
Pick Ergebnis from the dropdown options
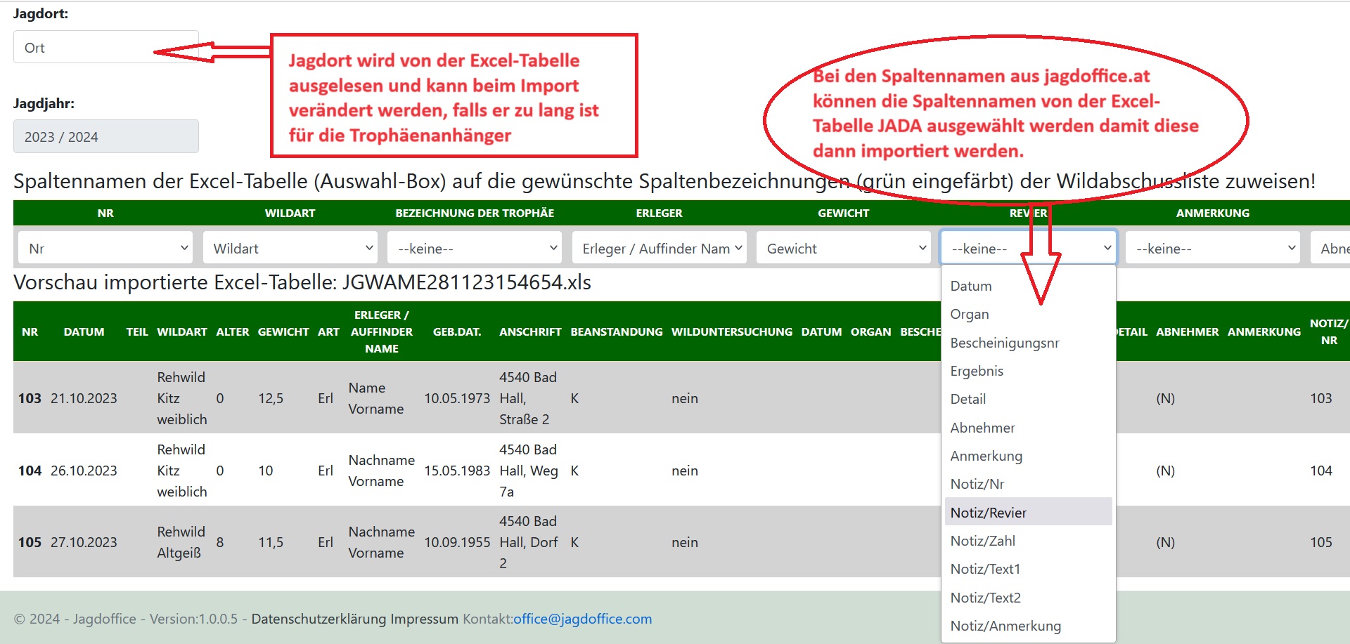977,371
